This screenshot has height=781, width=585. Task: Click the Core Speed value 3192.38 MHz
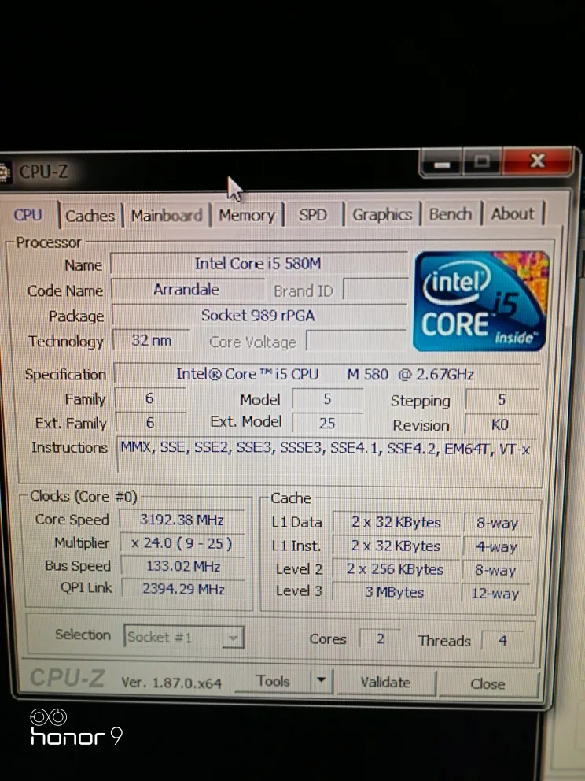[x=182, y=520]
